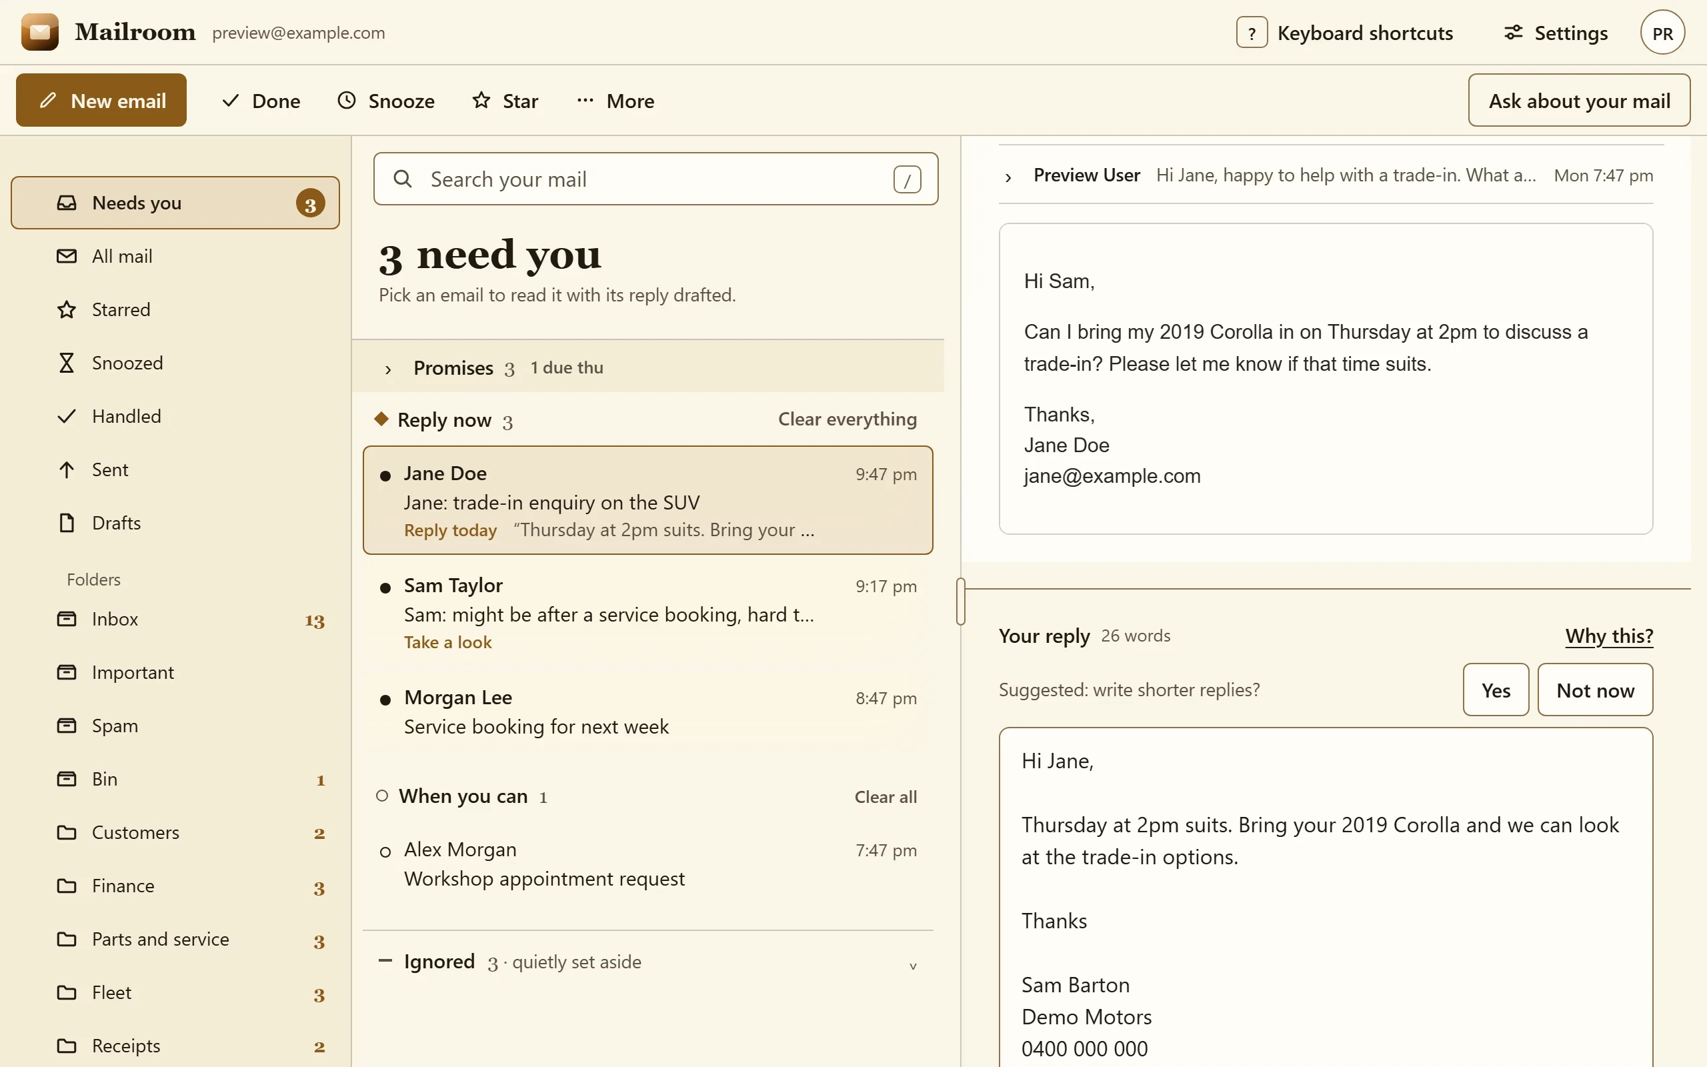The width and height of the screenshot is (1707, 1067).
Task: Click the Mailroom envelope logo icon
Action: [39, 32]
